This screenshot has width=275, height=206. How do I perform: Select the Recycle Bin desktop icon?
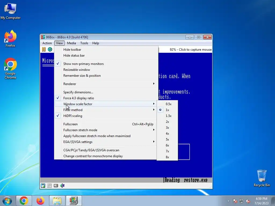coord(262,178)
